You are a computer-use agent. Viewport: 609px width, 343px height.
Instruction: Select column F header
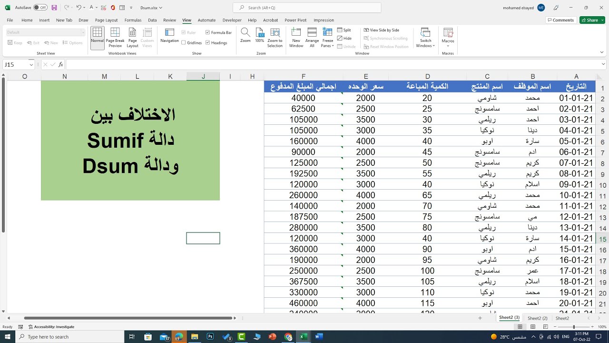pos(304,76)
